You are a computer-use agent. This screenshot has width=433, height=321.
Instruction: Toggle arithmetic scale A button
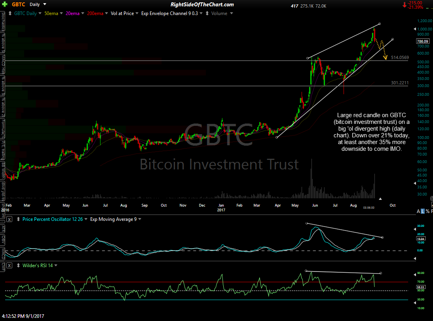click(418, 211)
